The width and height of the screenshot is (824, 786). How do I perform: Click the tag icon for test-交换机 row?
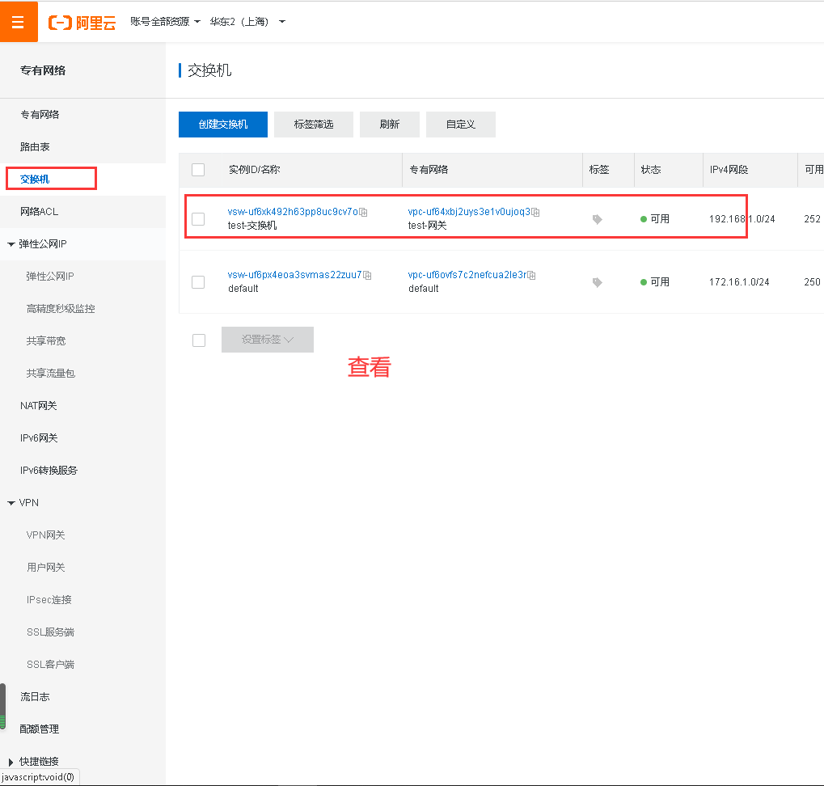pos(597,219)
